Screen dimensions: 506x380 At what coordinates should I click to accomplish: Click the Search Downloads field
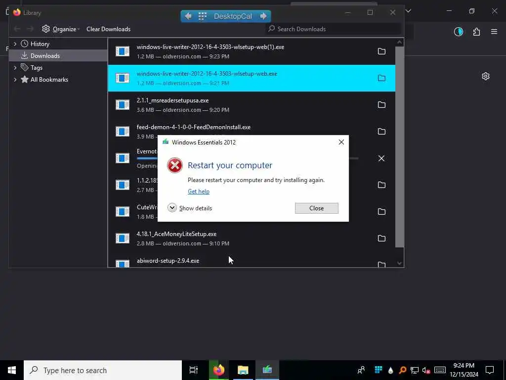point(333,29)
